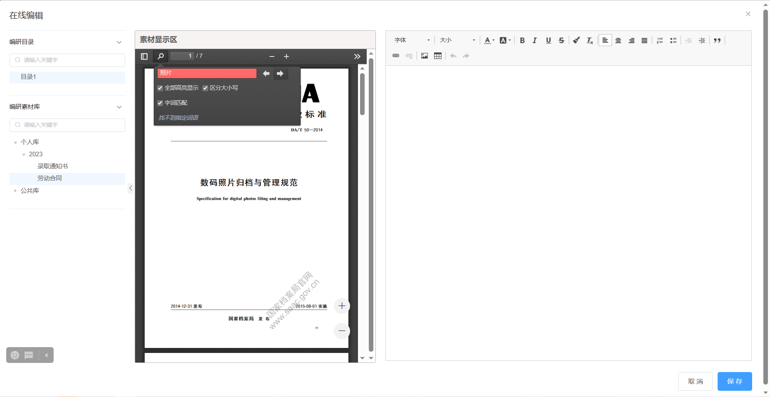770x397 pixels.
Task: Expand the 公共库 tree node
Action: click(x=15, y=191)
